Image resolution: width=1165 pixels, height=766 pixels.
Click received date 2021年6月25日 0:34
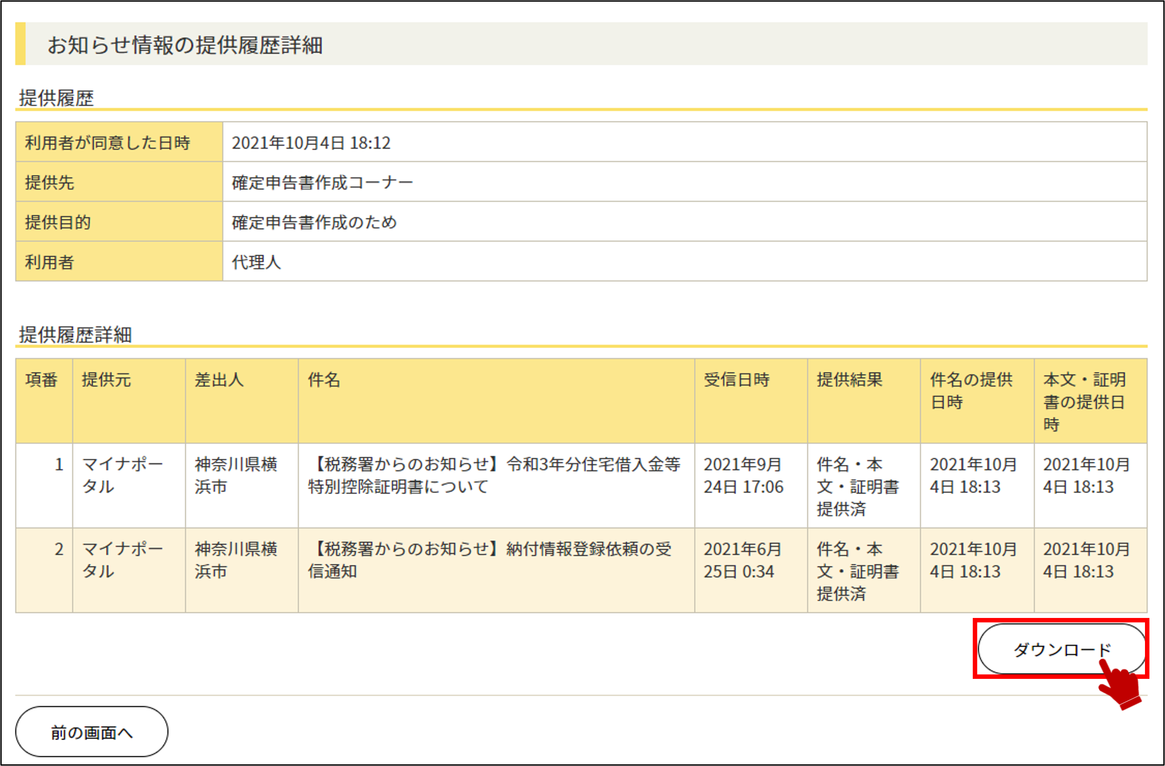[x=742, y=560]
